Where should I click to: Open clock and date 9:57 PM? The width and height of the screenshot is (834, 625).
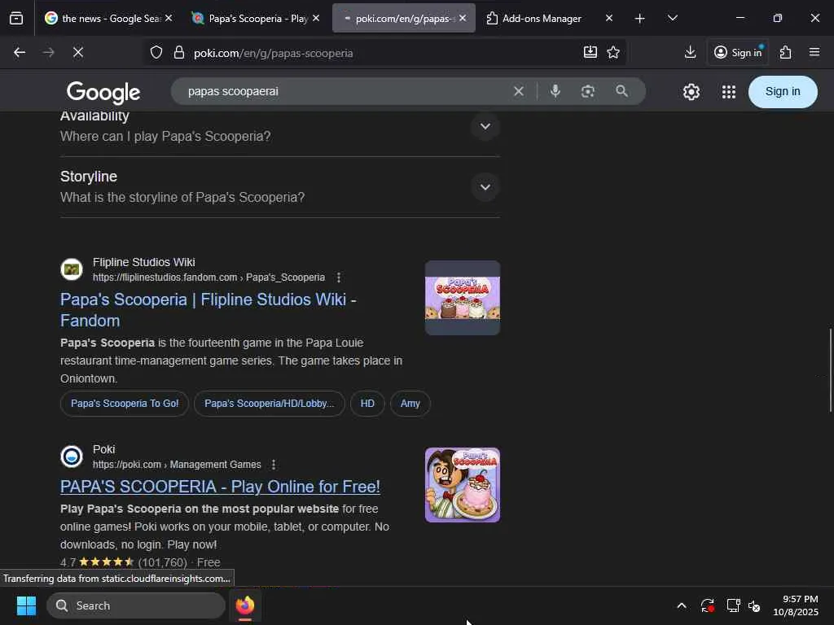(x=795, y=605)
